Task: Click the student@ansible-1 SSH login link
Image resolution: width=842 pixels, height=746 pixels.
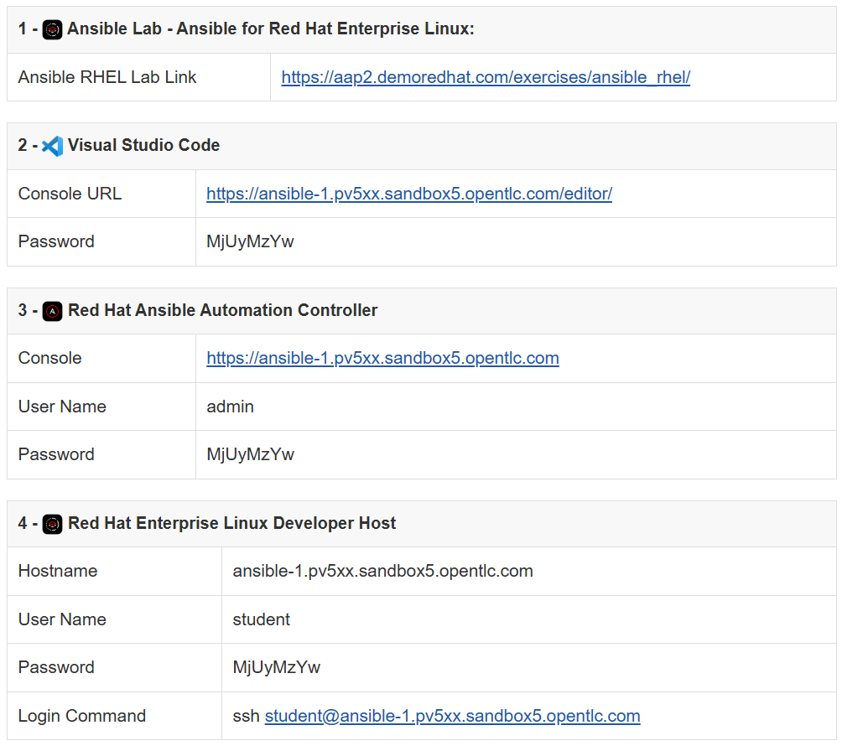Action: [452, 717]
